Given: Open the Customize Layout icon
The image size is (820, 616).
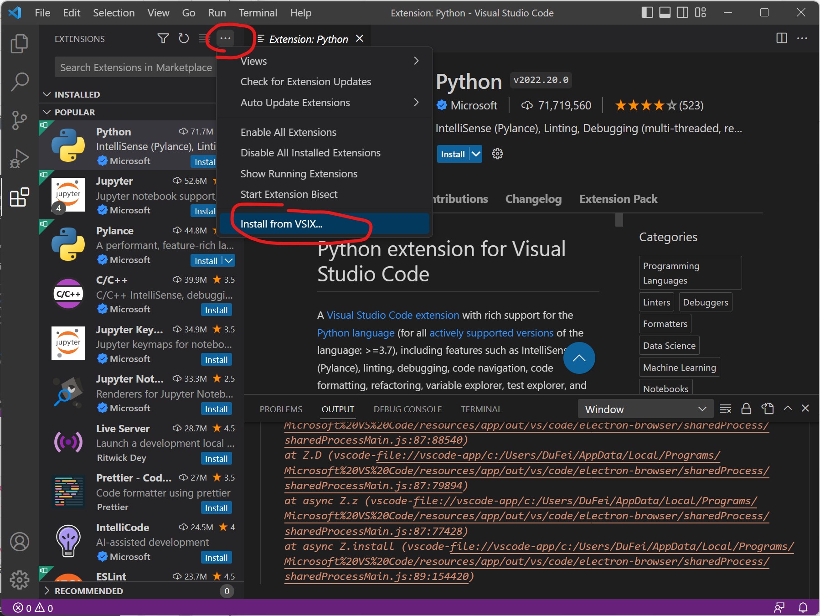Looking at the screenshot, I should tap(701, 12).
